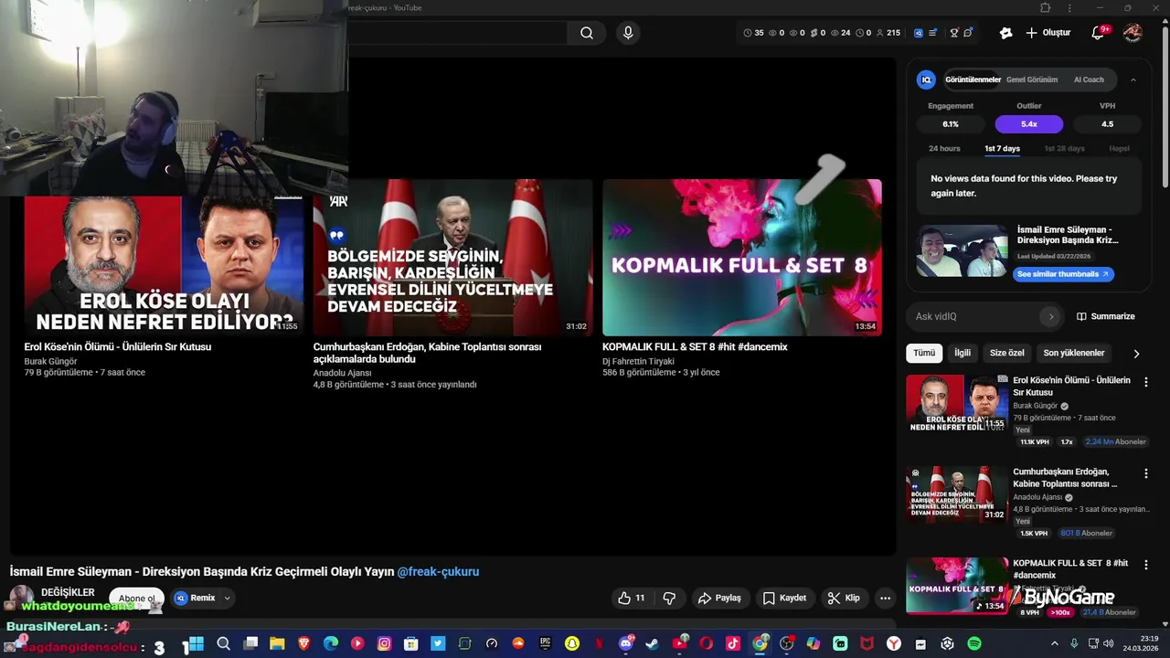Click the YouTube search magnifier icon
This screenshot has height=658, width=1170.
587,33
